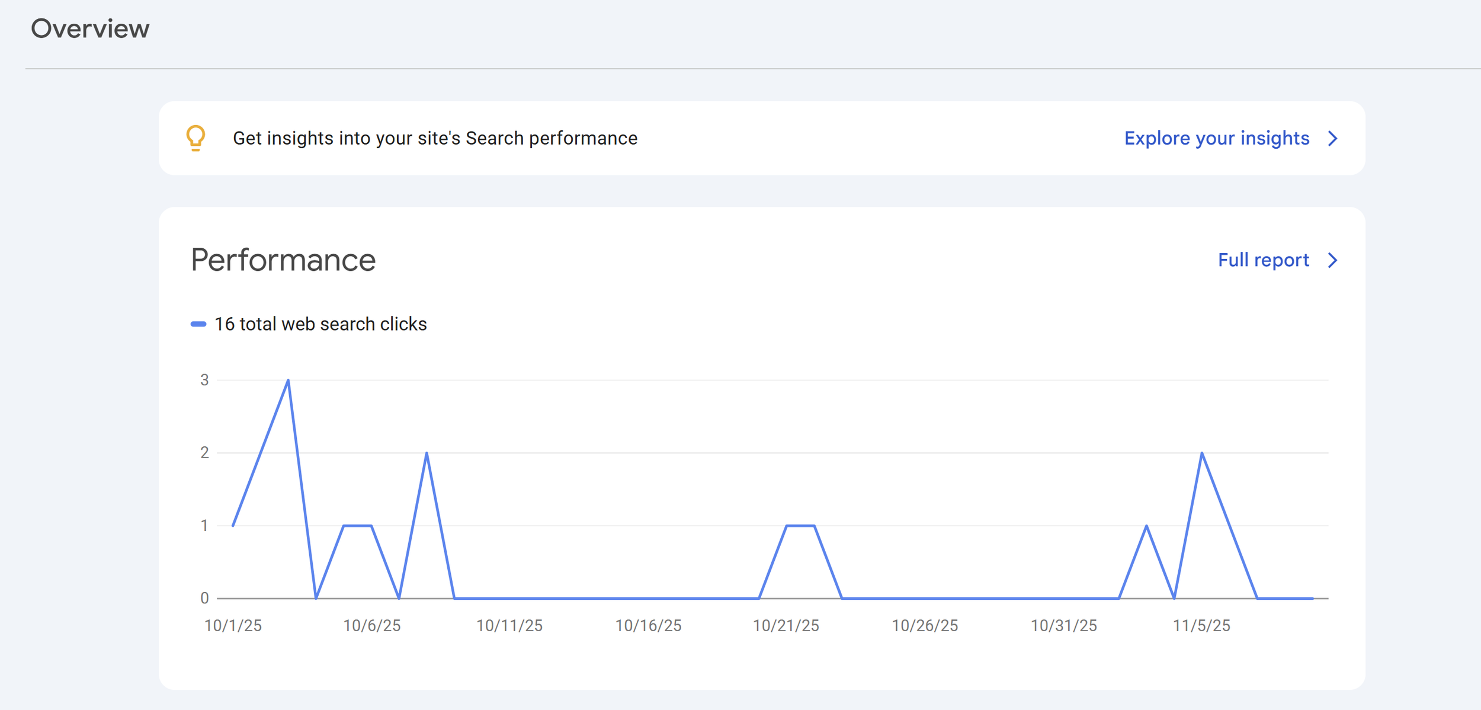Click the chevron beside Full report

1333,260
